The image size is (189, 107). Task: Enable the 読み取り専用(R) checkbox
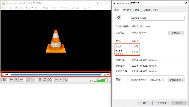[129, 80]
